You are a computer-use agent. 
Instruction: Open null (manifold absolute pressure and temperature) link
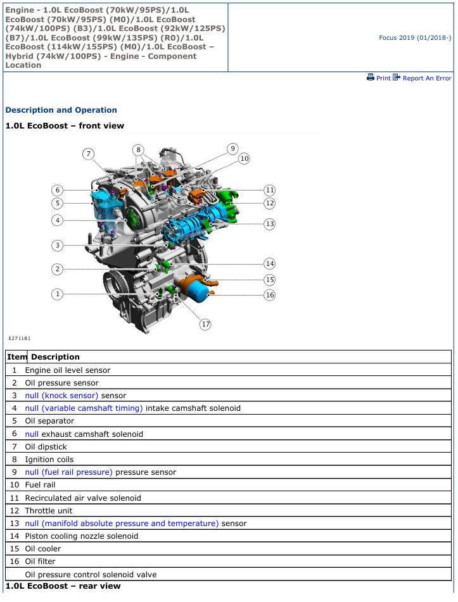click(x=122, y=524)
